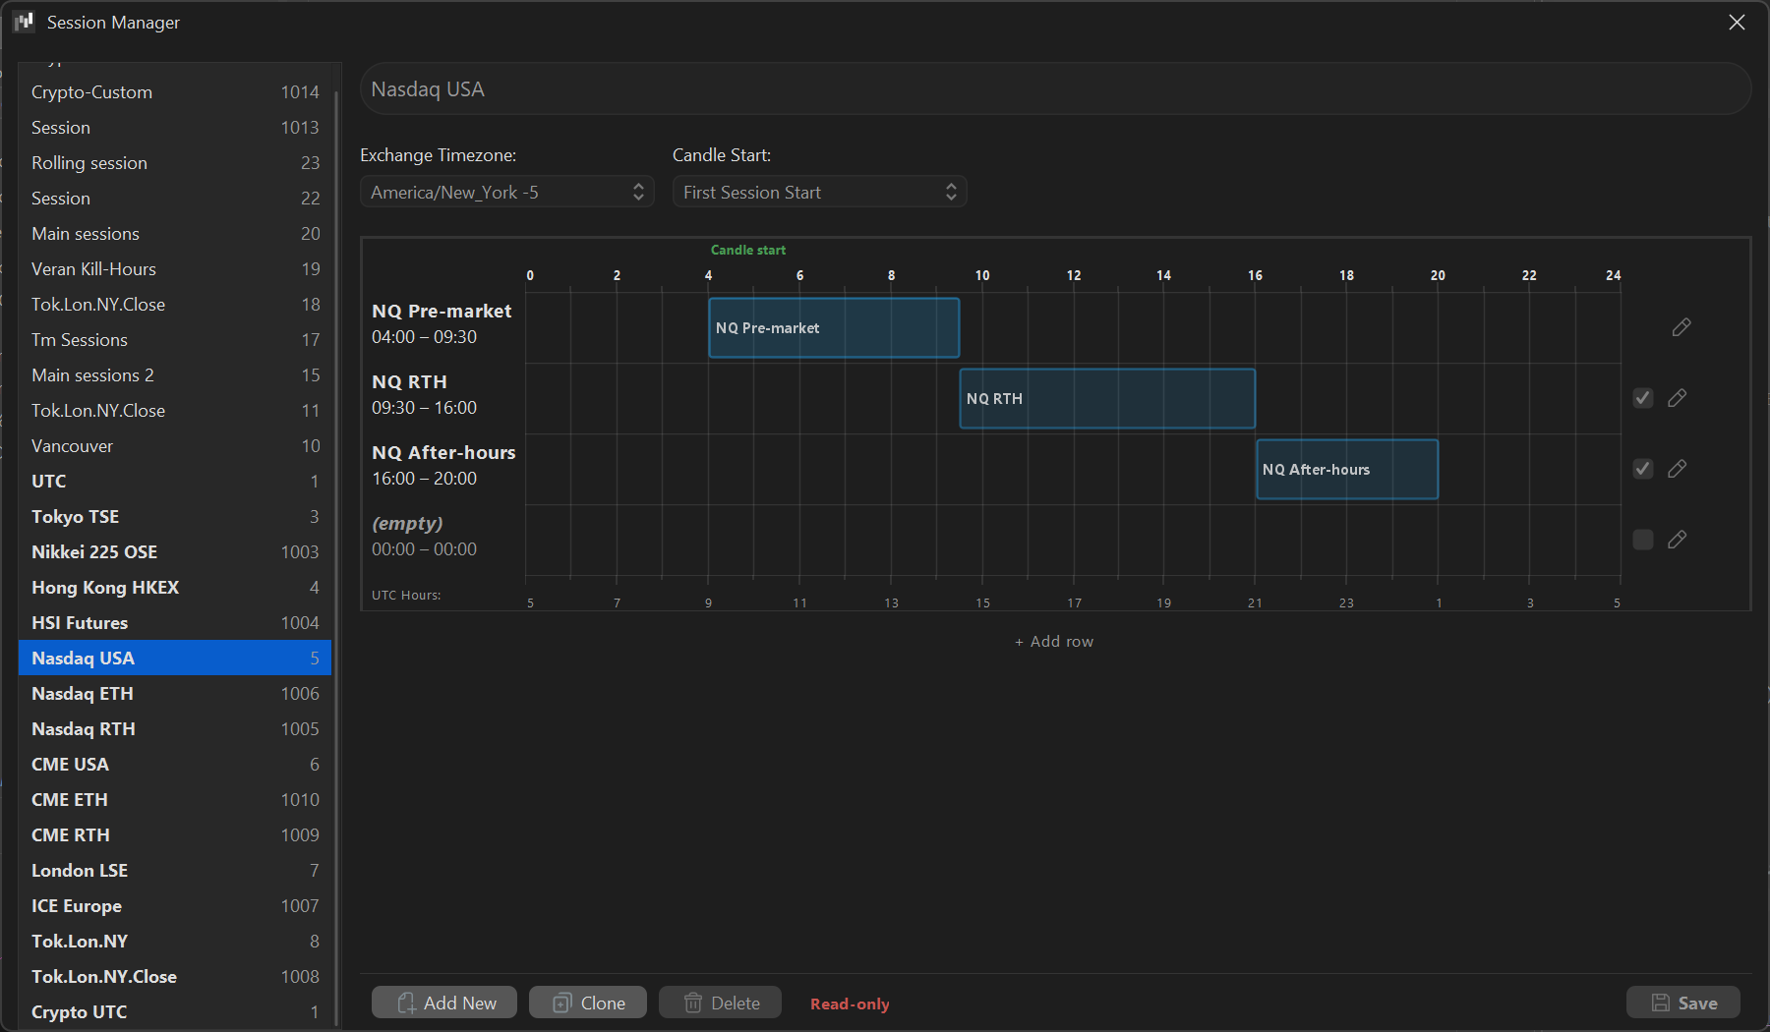Open the Exchange Timezone dropdown
Screen dimensions: 1770x1032
coord(506,192)
